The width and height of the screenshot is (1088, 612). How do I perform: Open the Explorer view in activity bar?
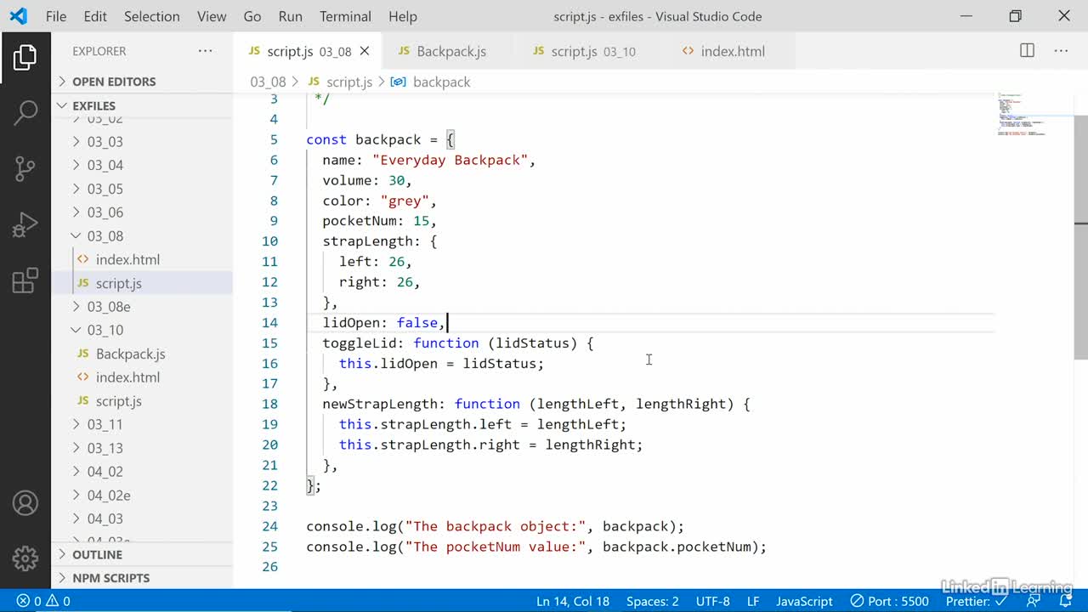[x=25, y=57]
